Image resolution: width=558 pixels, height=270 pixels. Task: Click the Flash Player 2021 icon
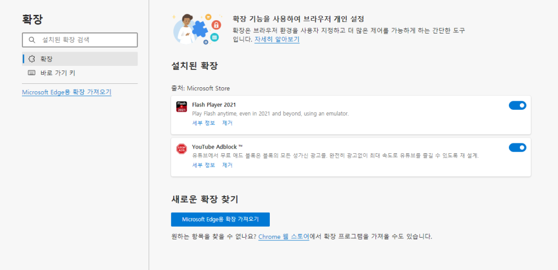(x=181, y=107)
